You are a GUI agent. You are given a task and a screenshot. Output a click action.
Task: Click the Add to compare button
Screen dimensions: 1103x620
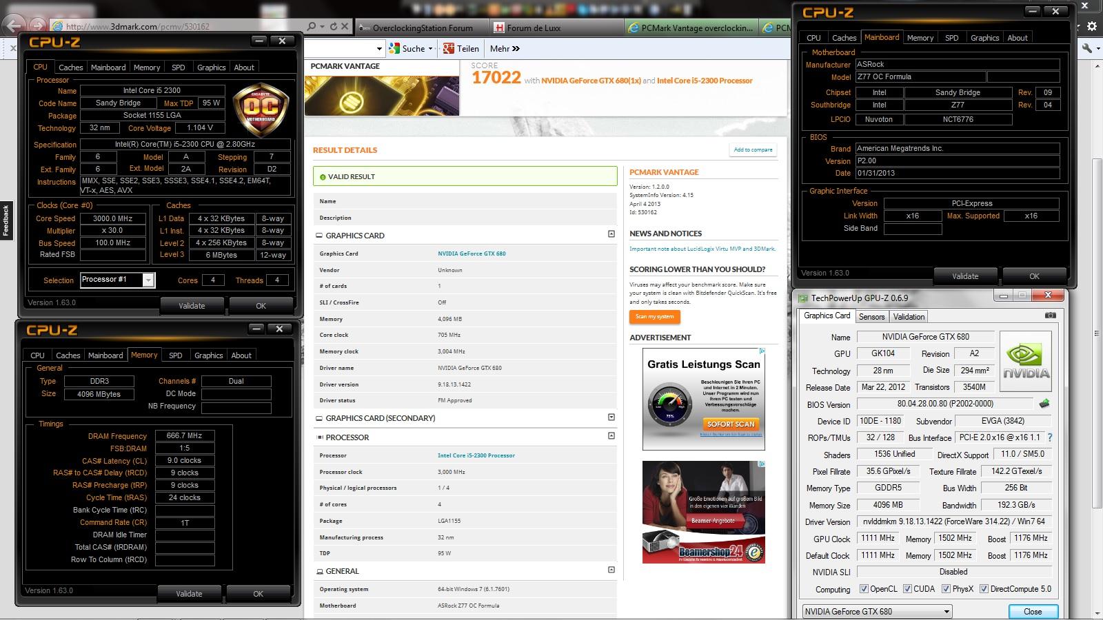click(x=753, y=149)
